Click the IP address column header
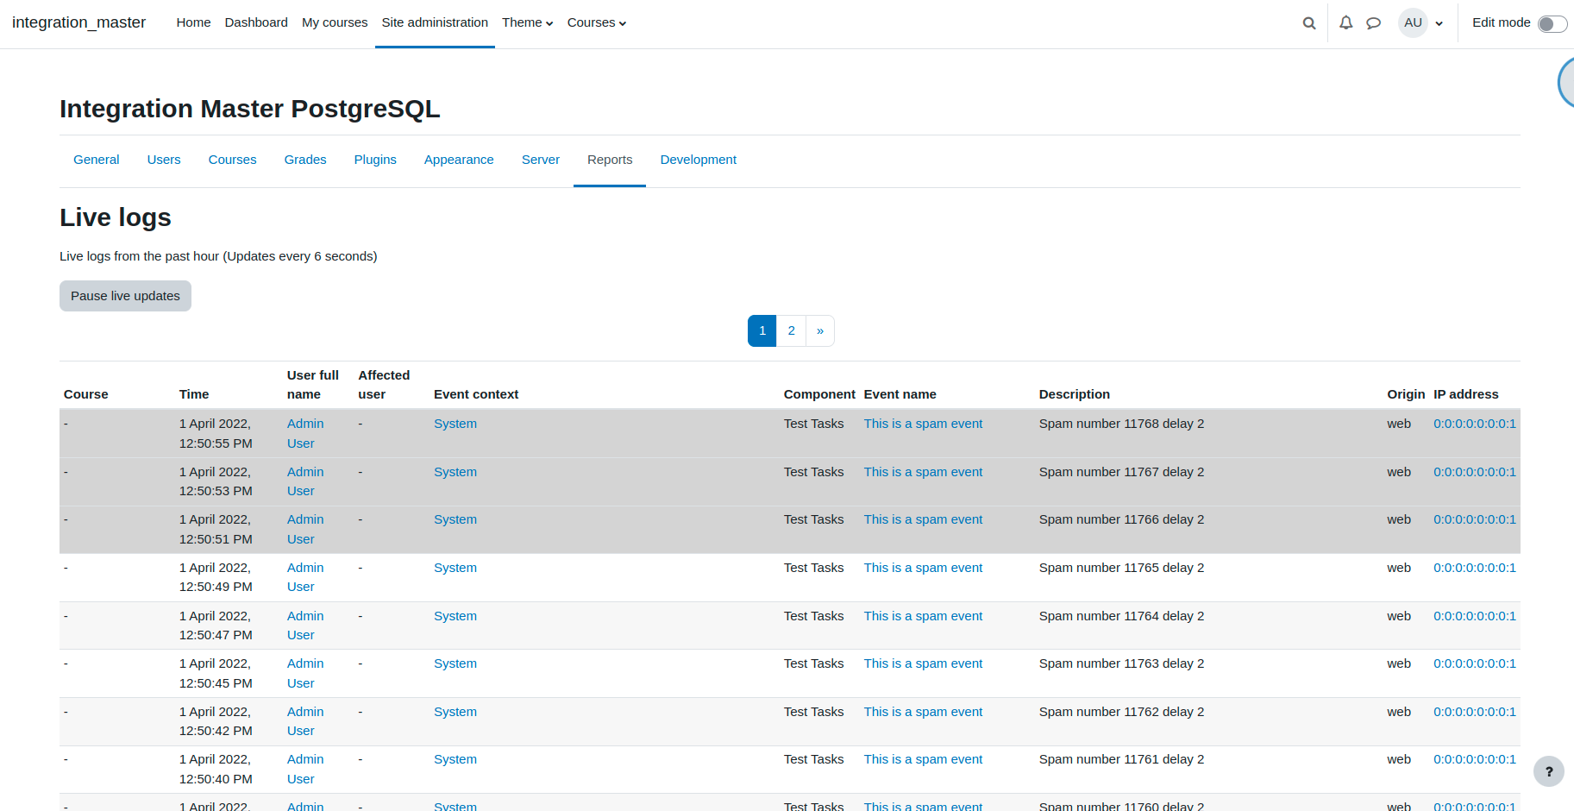Image resolution: width=1574 pixels, height=811 pixels. coord(1466,394)
